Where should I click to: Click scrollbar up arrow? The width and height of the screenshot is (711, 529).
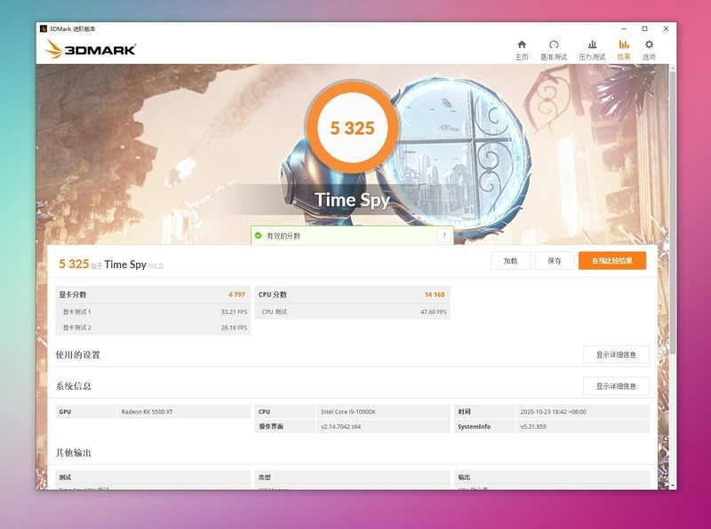tap(673, 68)
